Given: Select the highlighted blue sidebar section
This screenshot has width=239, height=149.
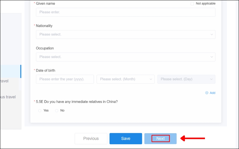Looking at the screenshot, I should coord(10,72).
